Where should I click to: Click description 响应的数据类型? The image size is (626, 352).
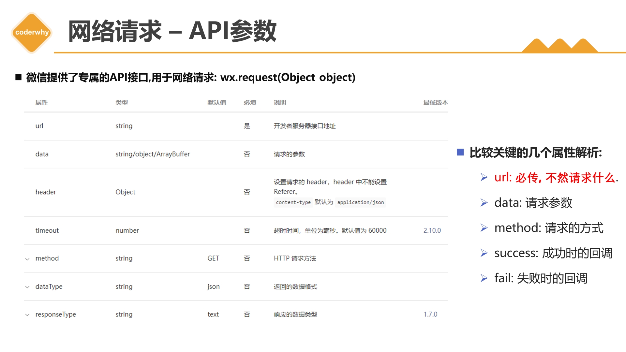[295, 315]
